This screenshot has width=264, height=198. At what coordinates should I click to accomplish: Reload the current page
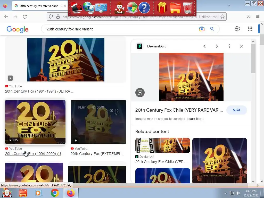pyautogui.click(x=25, y=17)
